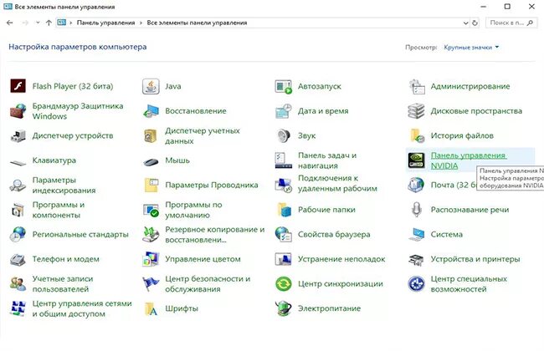Click the Электропитание battery icon
The width and height of the screenshot is (544, 351).
(283, 308)
